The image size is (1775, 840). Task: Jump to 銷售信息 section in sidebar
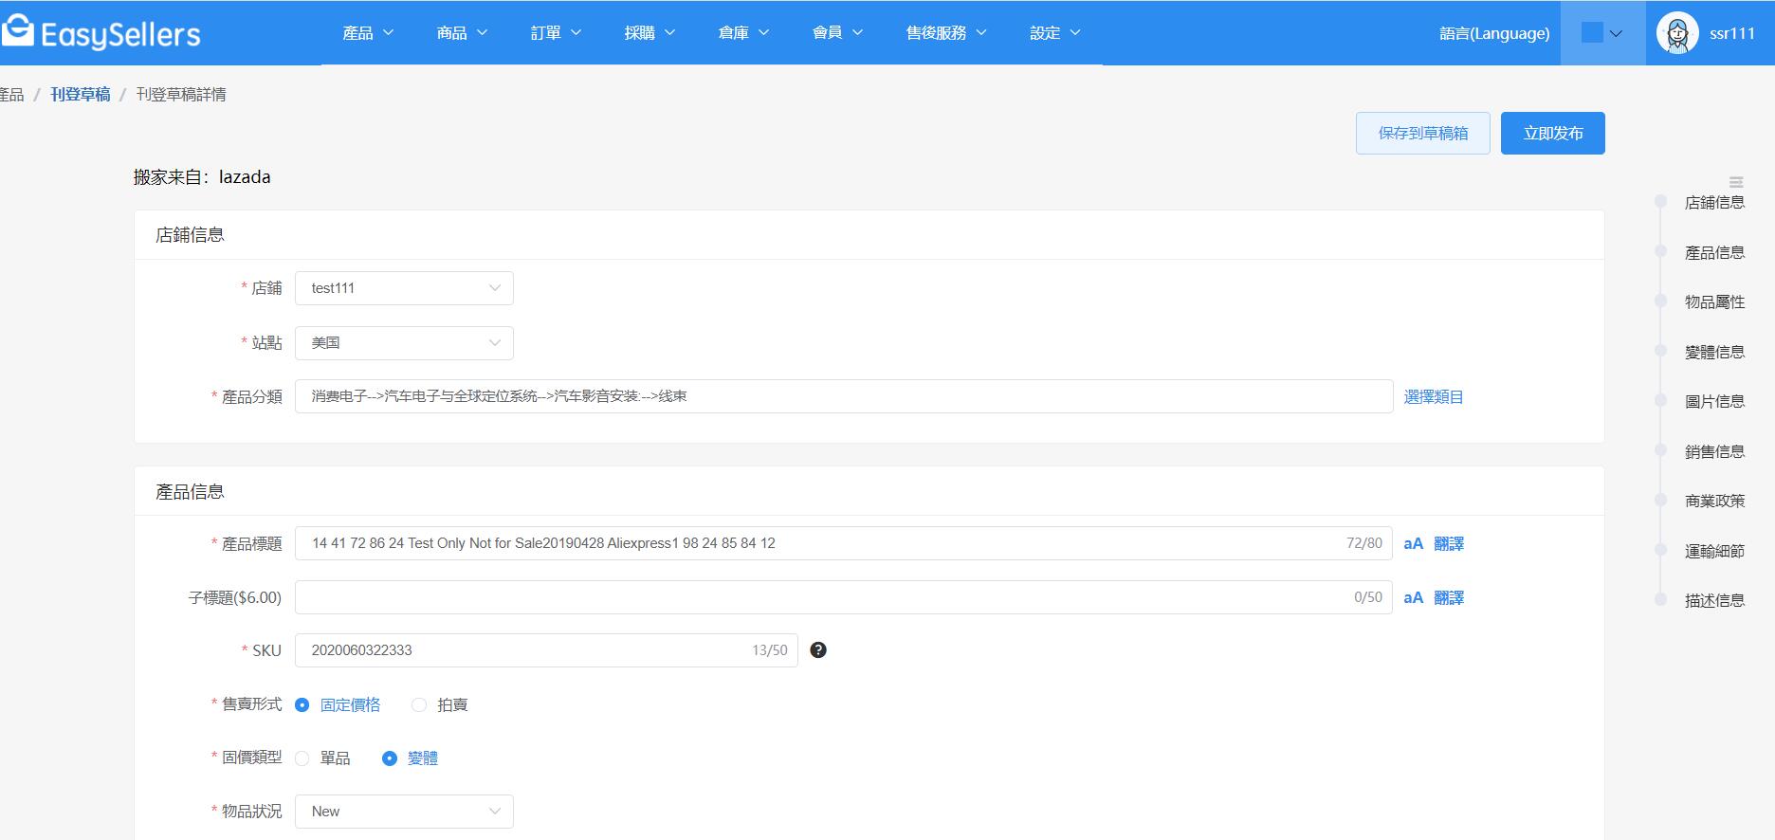tap(1714, 451)
